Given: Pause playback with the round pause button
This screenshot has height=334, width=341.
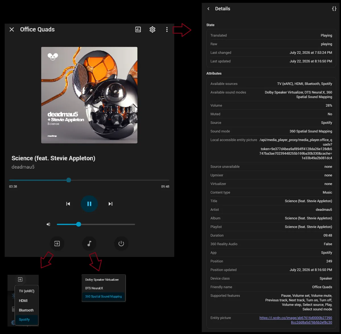Looking at the screenshot, I should pos(89,204).
